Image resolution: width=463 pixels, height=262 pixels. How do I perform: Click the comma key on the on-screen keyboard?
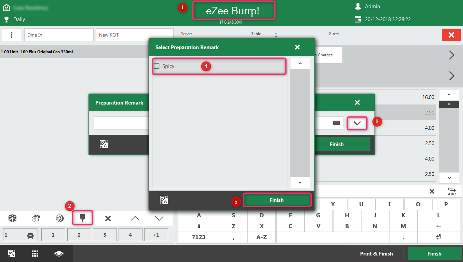233,237
